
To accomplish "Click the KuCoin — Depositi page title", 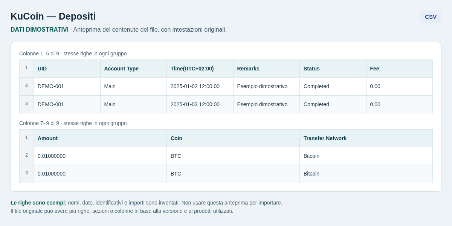I will click(53, 16).
